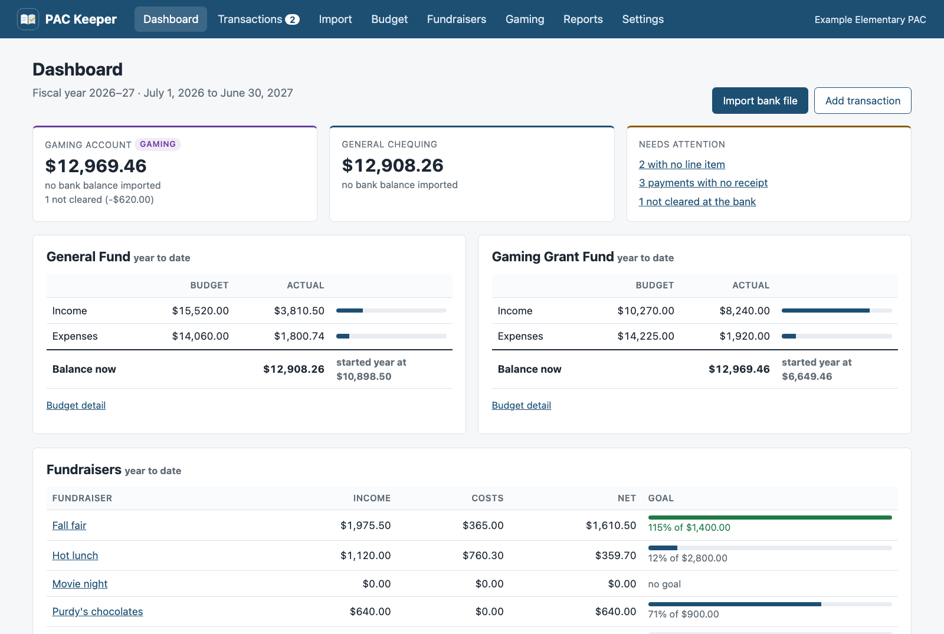Open the Purdy's chocolates fundraiser
Screen dimensions: 944x634
click(97, 612)
